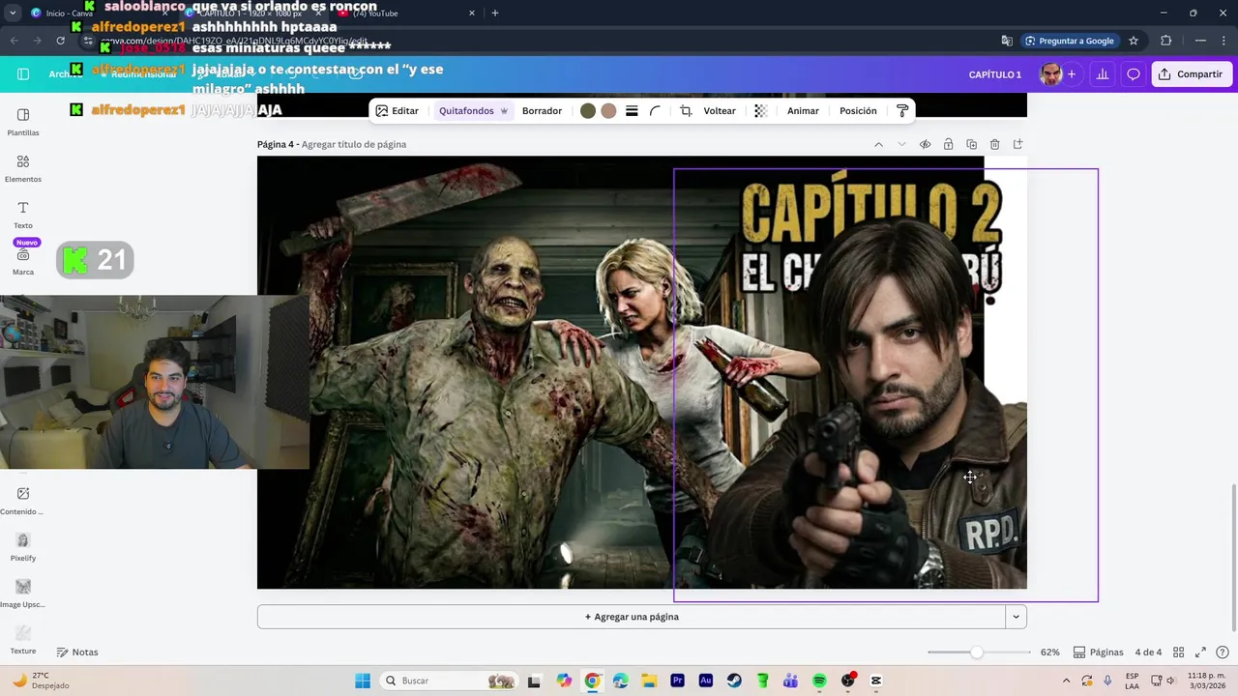Image resolution: width=1238 pixels, height=696 pixels.
Task: Click the Windows taskbar search box
Action: [449, 681]
